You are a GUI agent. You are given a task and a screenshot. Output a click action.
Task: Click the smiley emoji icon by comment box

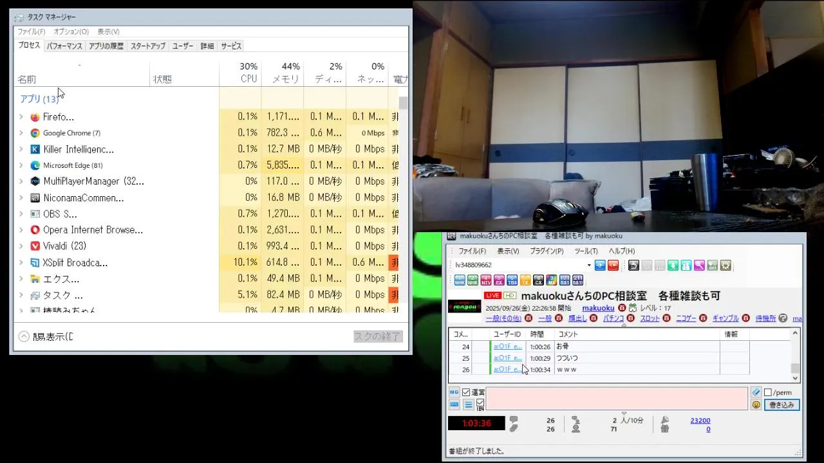point(756,404)
